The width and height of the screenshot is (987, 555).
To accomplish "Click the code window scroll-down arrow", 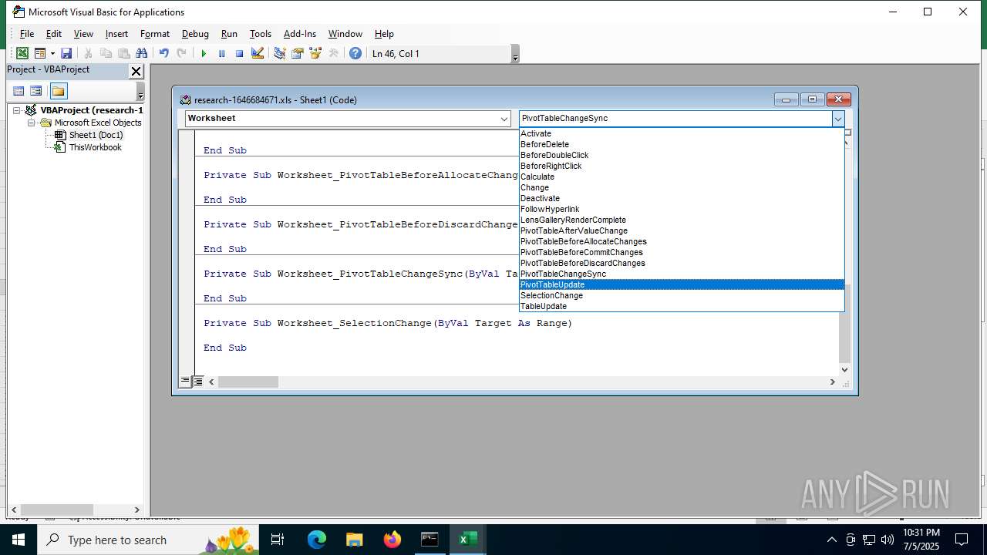I will [844, 369].
